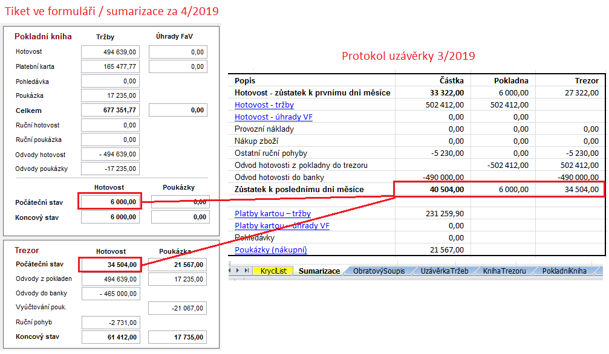Image resolution: width=609 pixels, height=354 pixels.
Task: Open the 'Hotovost - úhrady VF' link
Action: click(273, 117)
